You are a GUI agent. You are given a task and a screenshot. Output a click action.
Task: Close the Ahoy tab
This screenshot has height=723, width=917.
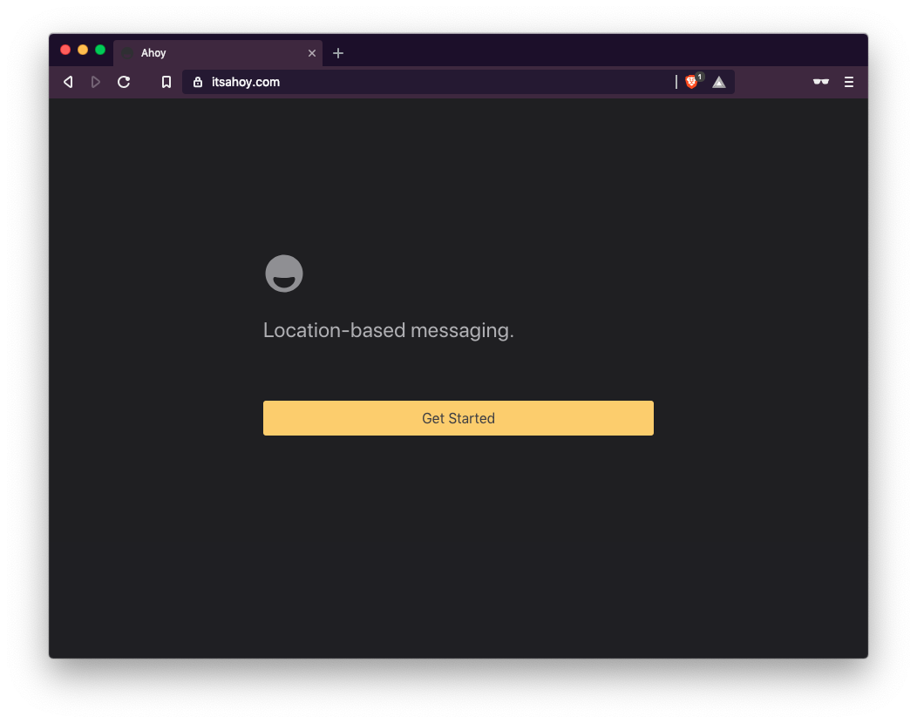pyautogui.click(x=312, y=53)
